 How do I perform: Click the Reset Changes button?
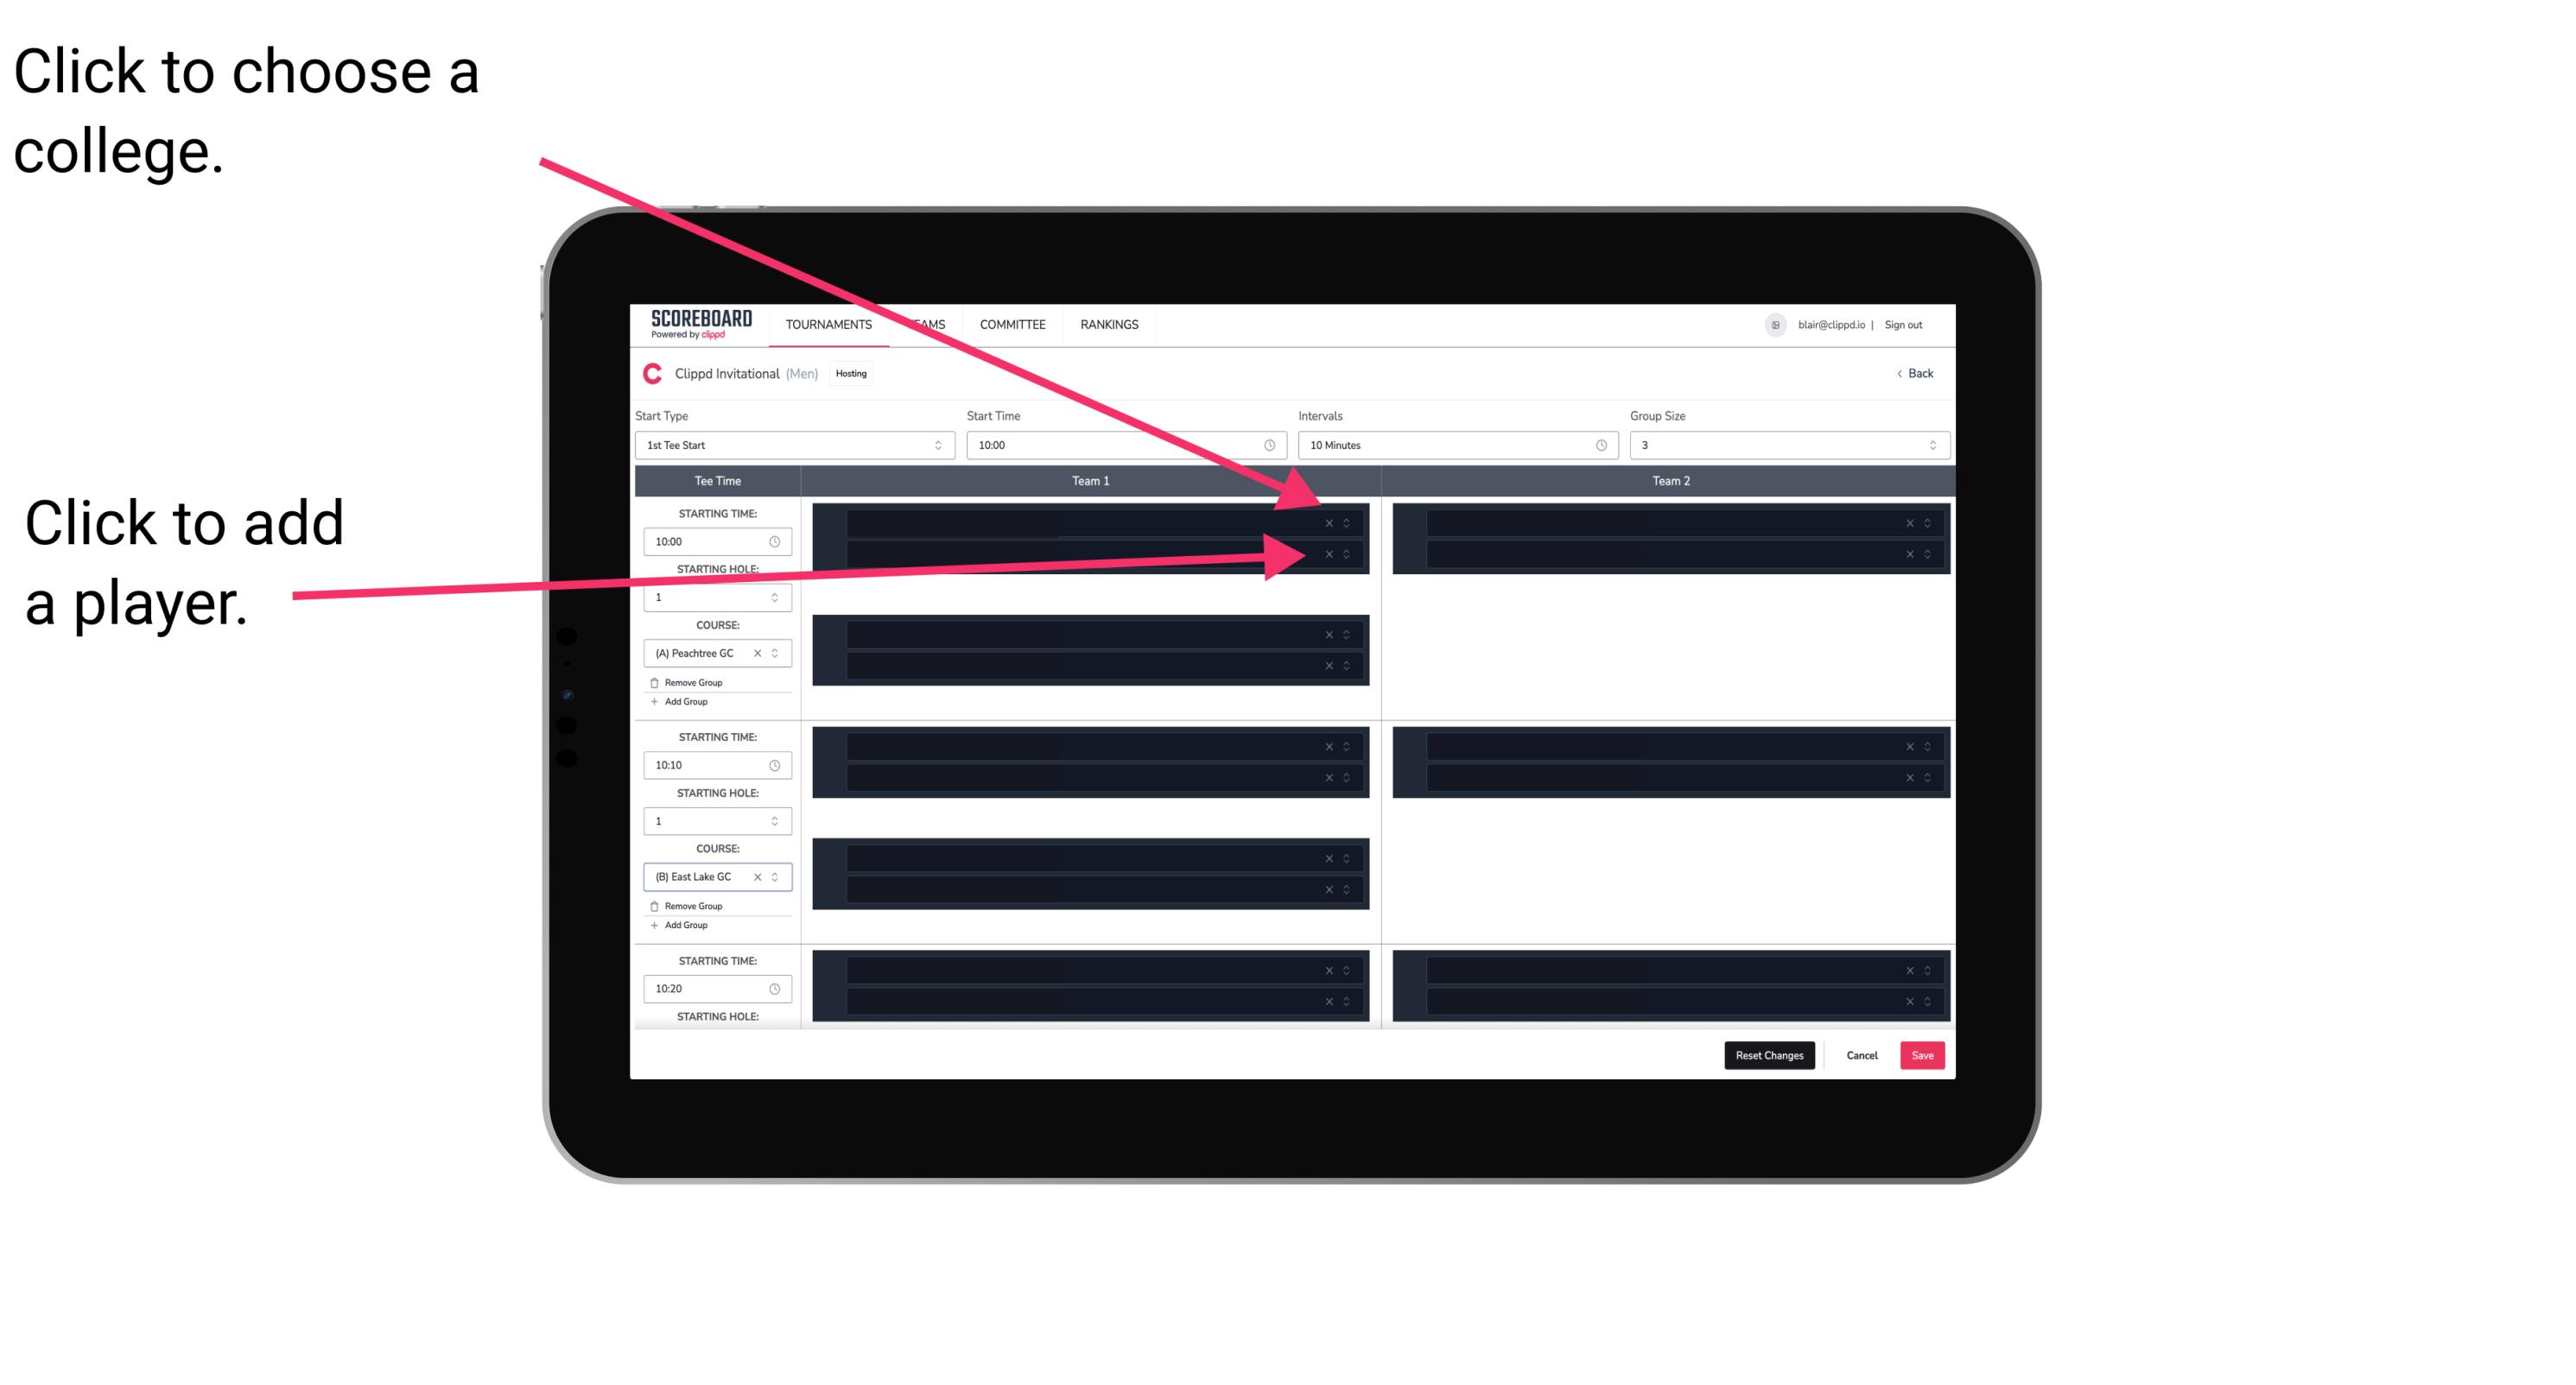point(1769,1054)
